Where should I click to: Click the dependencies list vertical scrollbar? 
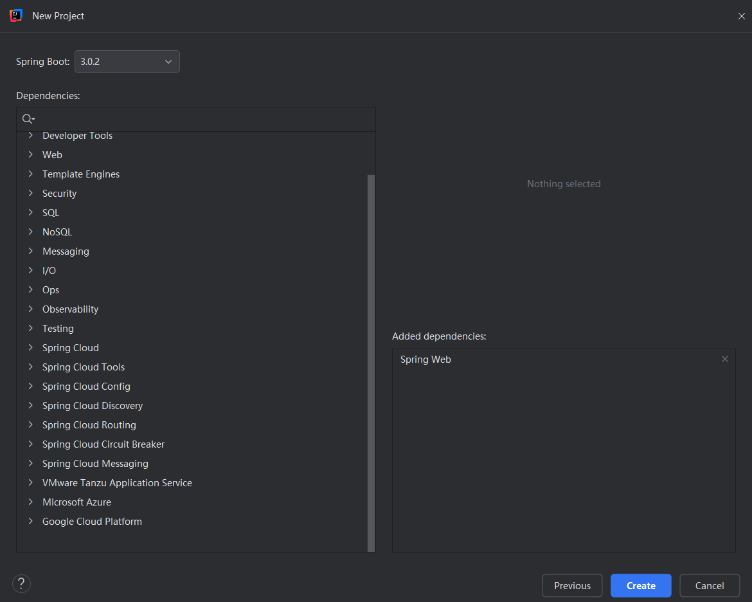coord(371,363)
